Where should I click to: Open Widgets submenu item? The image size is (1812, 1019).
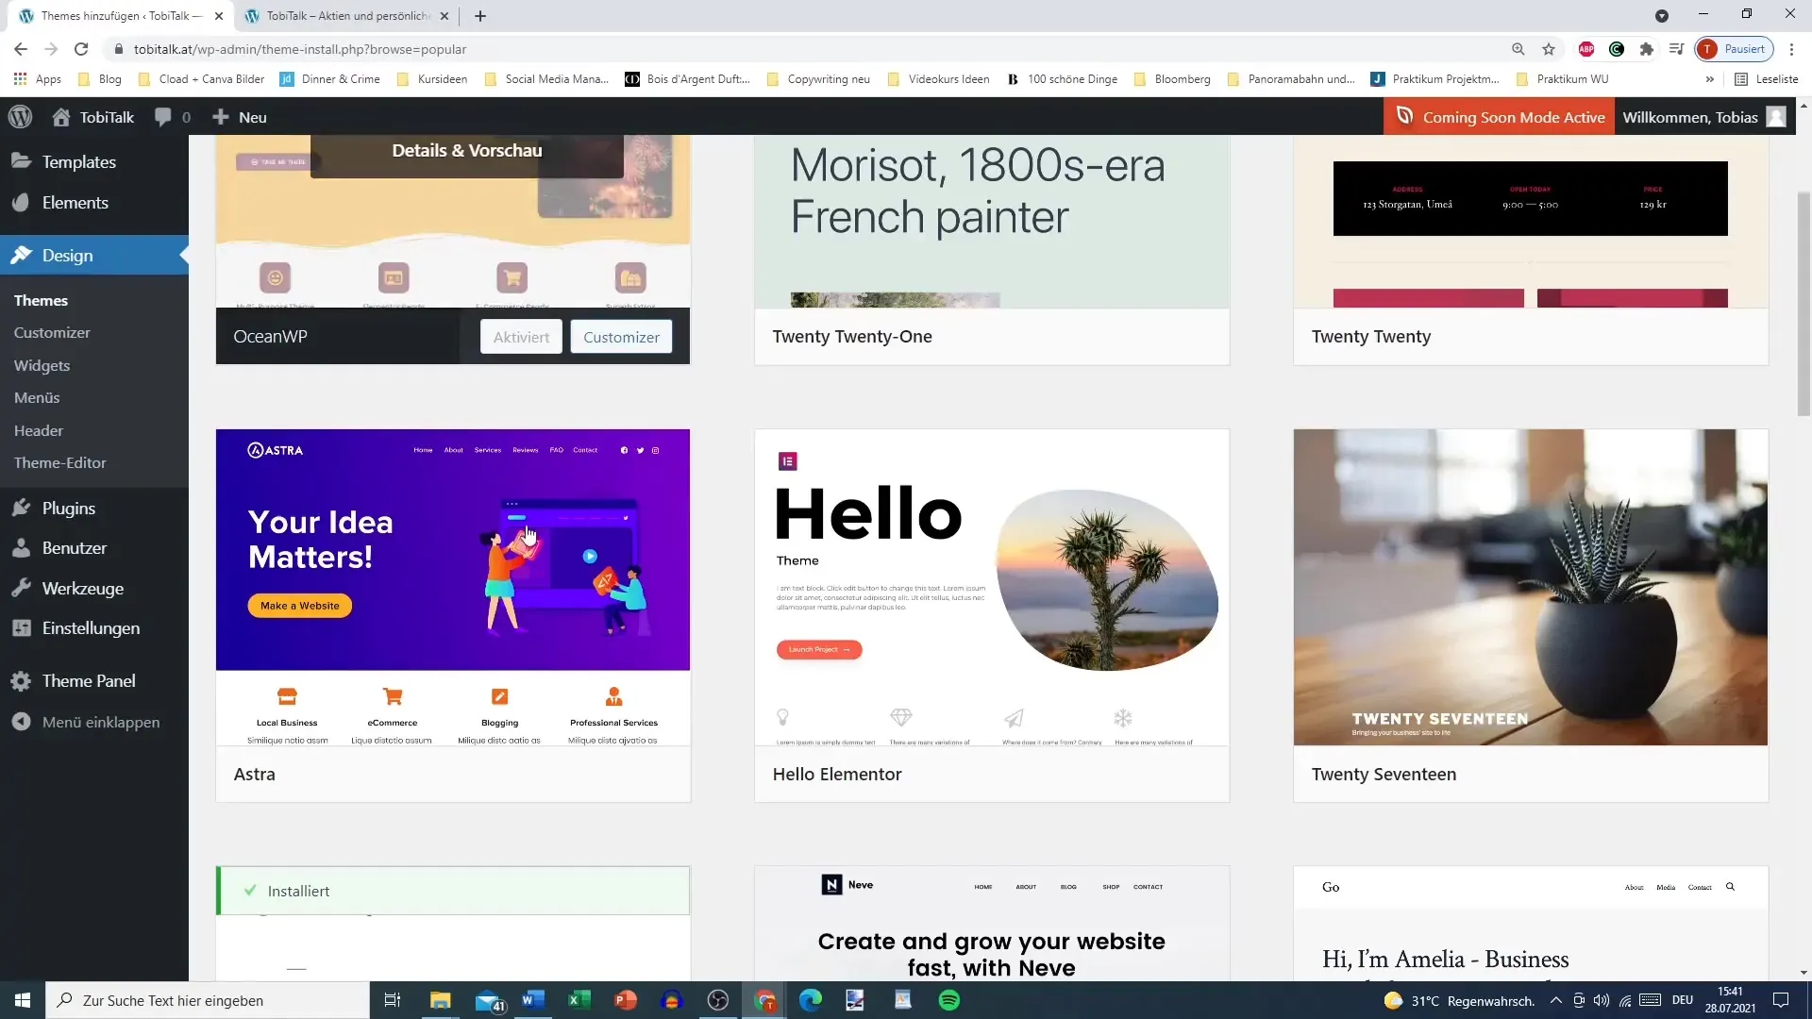pyautogui.click(x=42, y=365)
